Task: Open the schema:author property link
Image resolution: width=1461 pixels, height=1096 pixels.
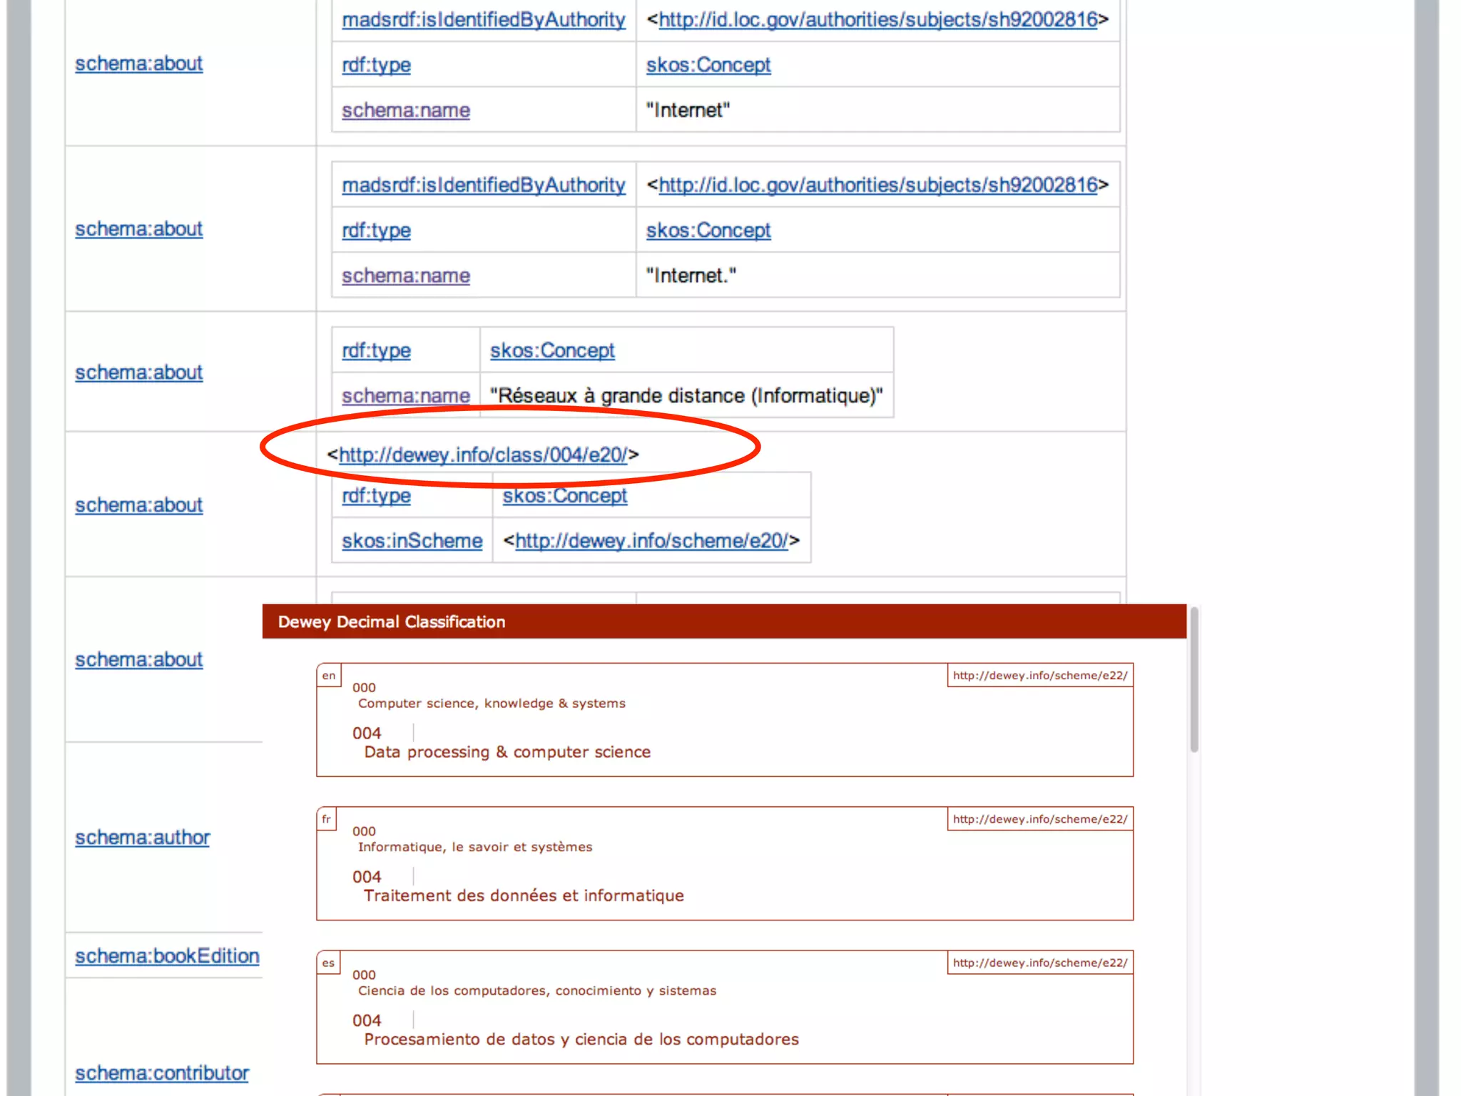Action: pos(142,837)
